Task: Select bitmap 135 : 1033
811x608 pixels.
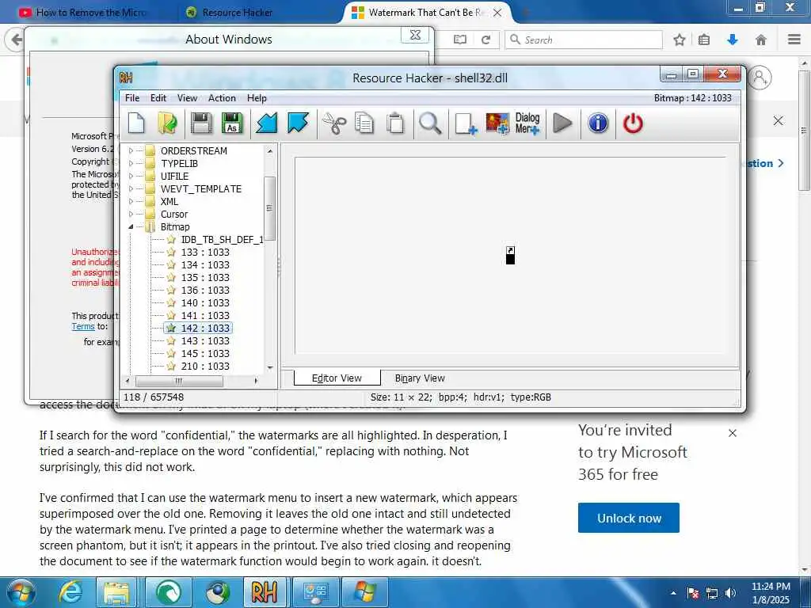Action: point(205,278)
